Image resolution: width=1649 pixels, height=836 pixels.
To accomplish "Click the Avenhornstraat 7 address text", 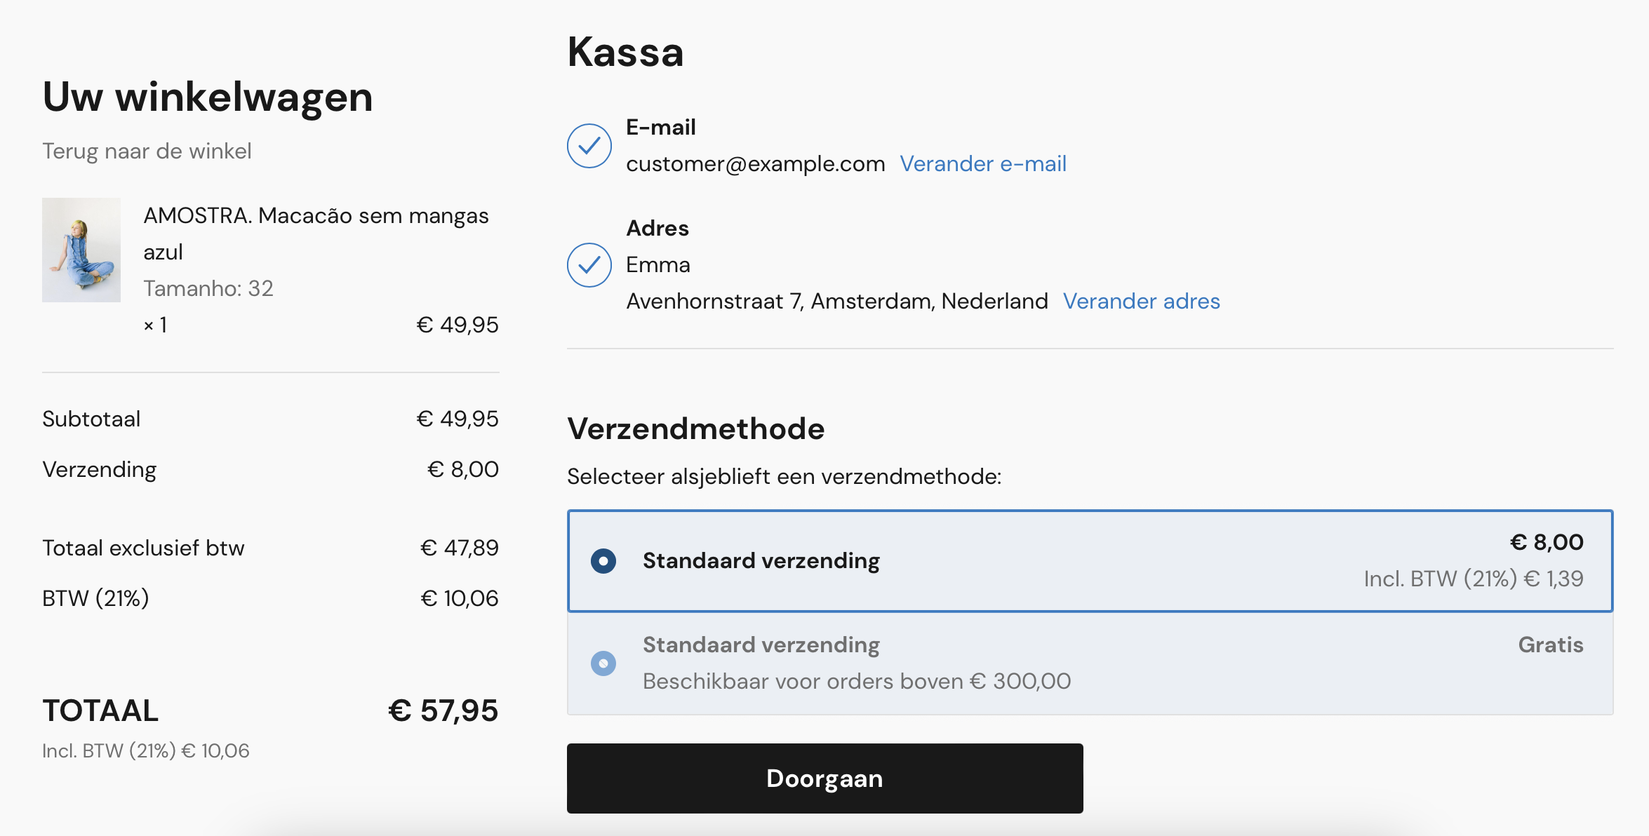I will tap(836, 302).
